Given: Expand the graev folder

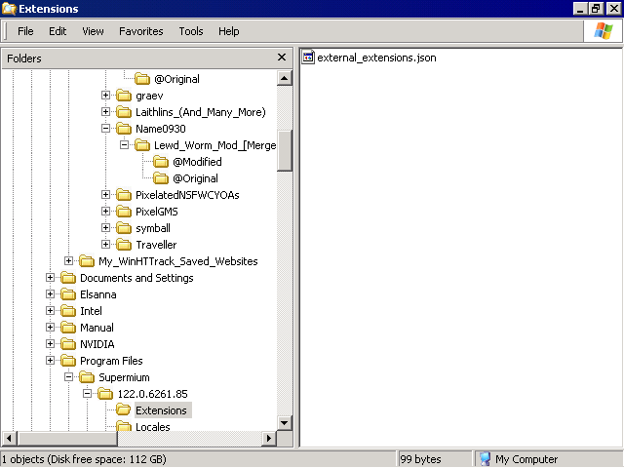Looking at the screenshot, I should click(x=105, y=96).
